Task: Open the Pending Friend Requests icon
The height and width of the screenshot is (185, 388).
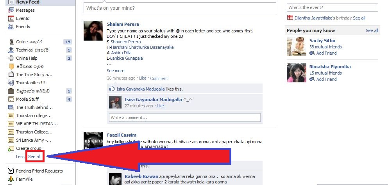Action: coord(11,171)
